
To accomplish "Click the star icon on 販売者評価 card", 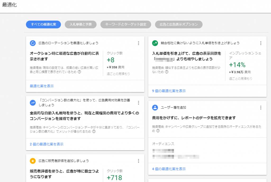I will click(x=32, y=161).
